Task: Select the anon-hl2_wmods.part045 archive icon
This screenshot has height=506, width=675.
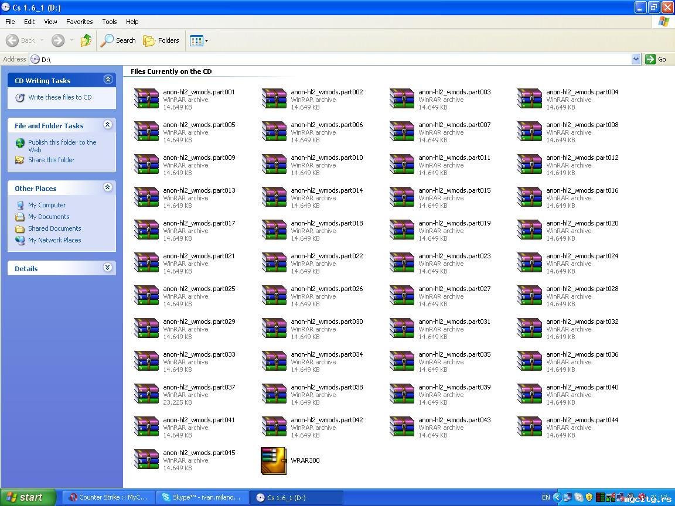Action: tap(146, 460)
